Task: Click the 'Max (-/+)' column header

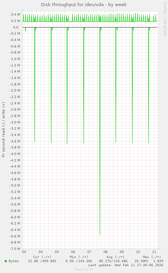Action: pyautogui.click(x=152, y=257)
